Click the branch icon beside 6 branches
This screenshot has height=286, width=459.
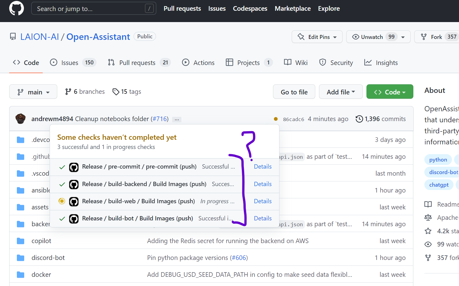coord(68,91)
